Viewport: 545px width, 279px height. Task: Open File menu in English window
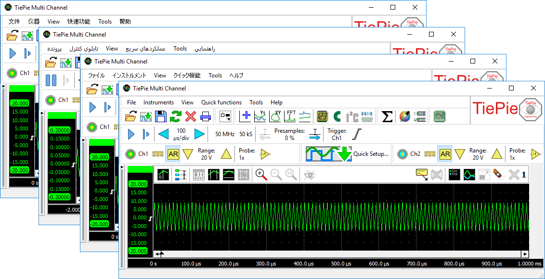(131, 102)
